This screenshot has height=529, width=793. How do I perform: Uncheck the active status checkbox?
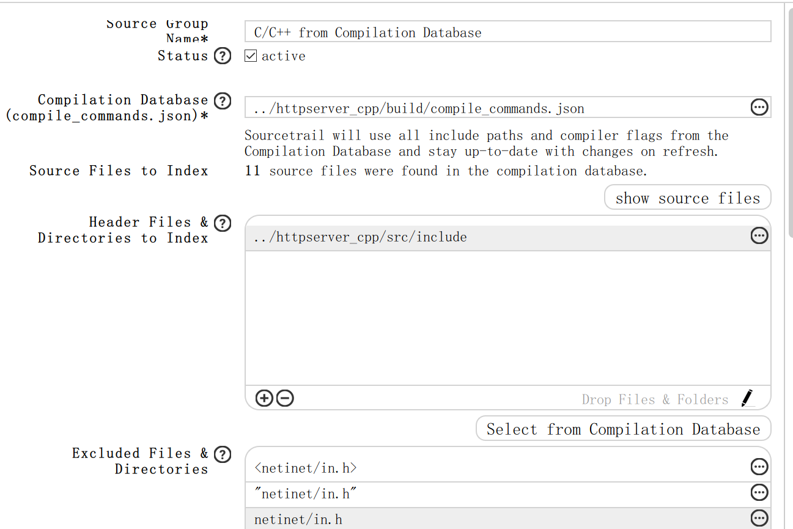click(x=250, y=56)
